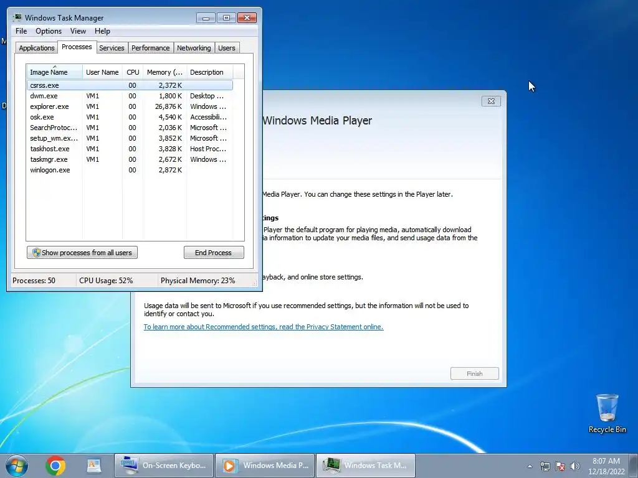Open the Help menu in Task Manager
638x478 pixels.
tap(102, 31)
